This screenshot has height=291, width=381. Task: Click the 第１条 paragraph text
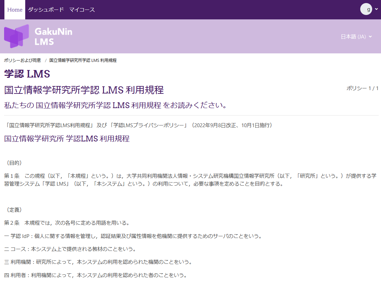click(190, 180)
